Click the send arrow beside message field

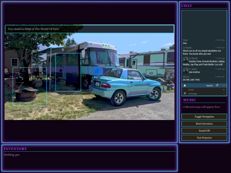click(x=224, y=94)
